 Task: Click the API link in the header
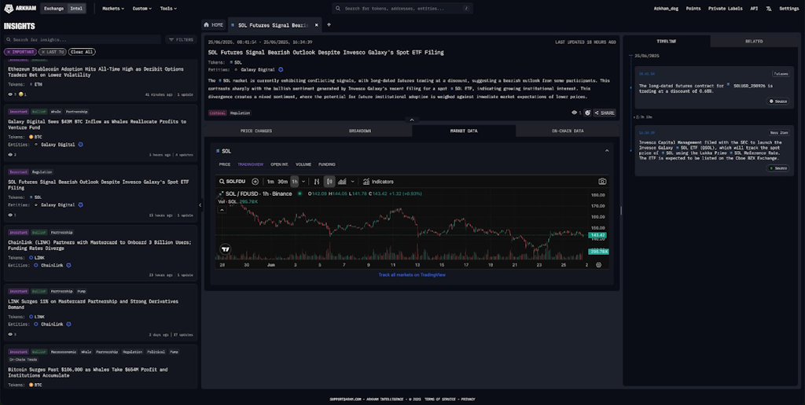pos(754,8)
